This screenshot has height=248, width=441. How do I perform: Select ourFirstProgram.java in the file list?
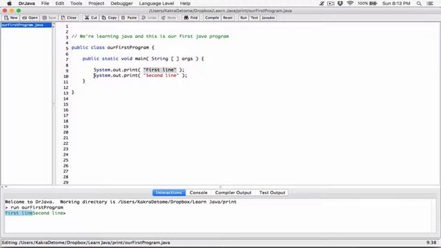pos(26,25)
